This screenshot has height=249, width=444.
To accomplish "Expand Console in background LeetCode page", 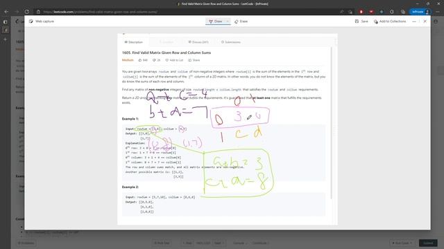I will [240, 243].
